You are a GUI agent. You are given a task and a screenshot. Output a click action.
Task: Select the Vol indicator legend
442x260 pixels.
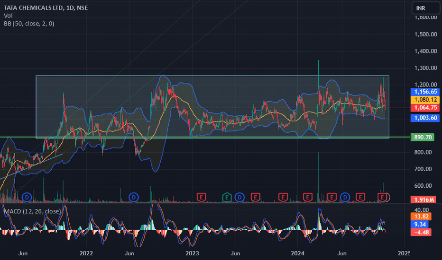[x=8, y=16]
